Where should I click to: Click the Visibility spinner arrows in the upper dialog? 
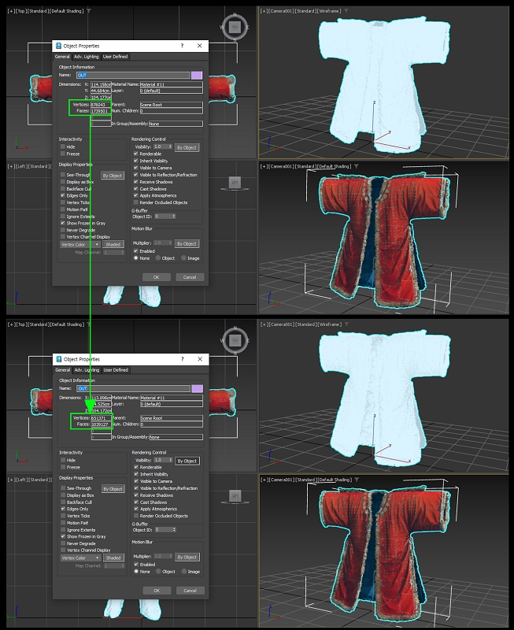click(170, 146)
